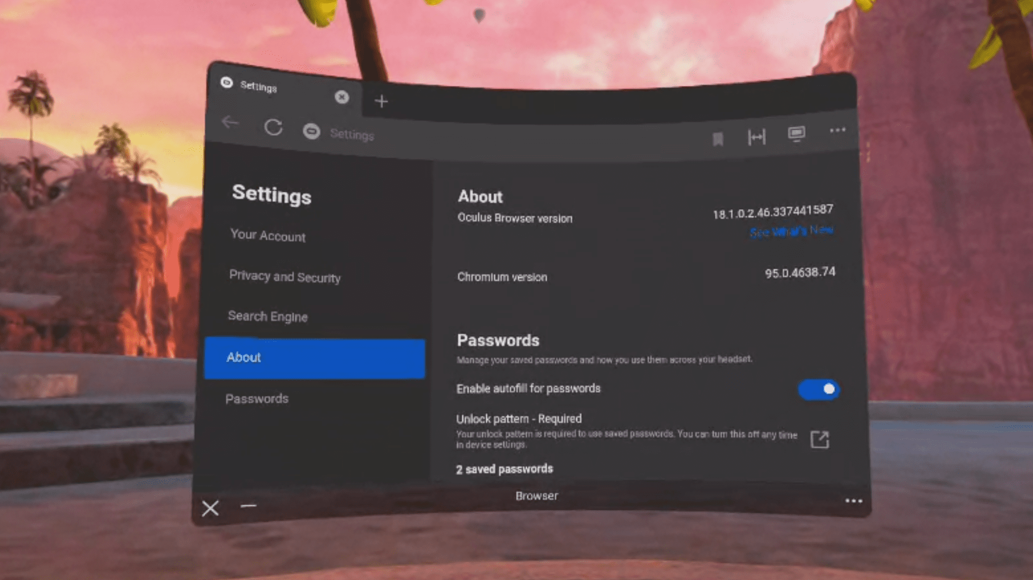Click the bottom Browser three-dot menu

point(854,501)
